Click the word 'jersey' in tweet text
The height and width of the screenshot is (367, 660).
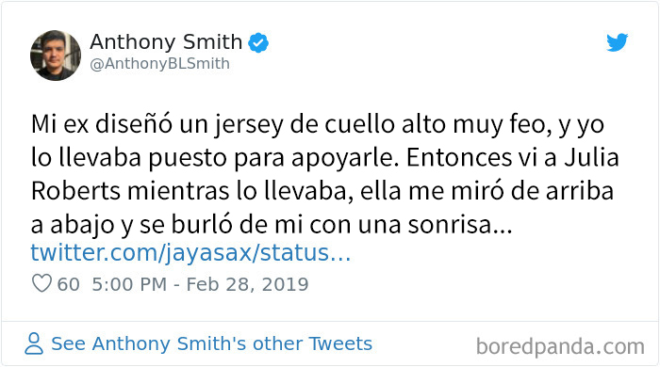248,125
